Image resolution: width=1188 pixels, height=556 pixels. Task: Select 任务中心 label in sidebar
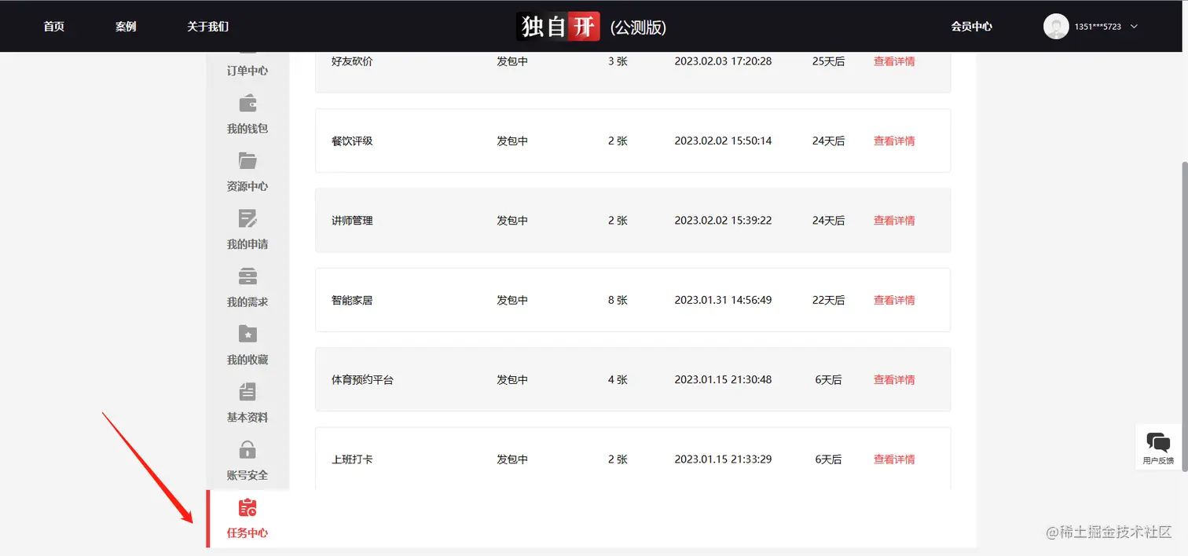(247, 532)
